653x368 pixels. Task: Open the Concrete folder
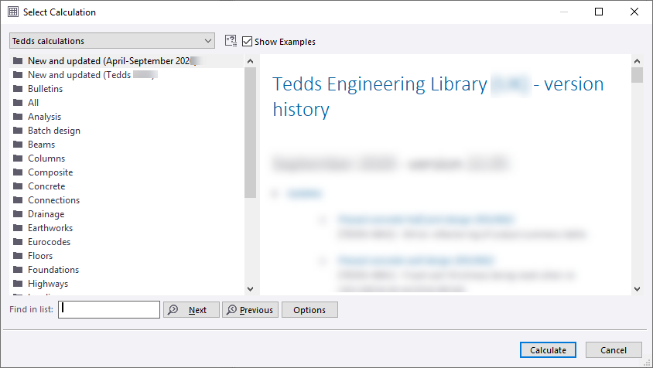click(46, 186)
